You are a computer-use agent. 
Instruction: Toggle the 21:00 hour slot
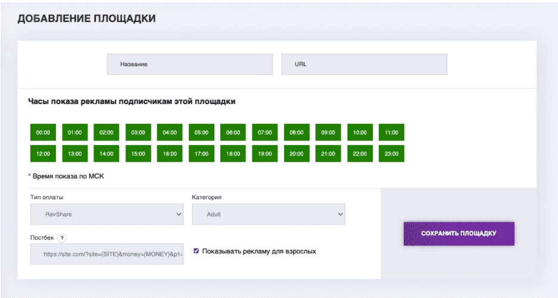coord(328,153)
